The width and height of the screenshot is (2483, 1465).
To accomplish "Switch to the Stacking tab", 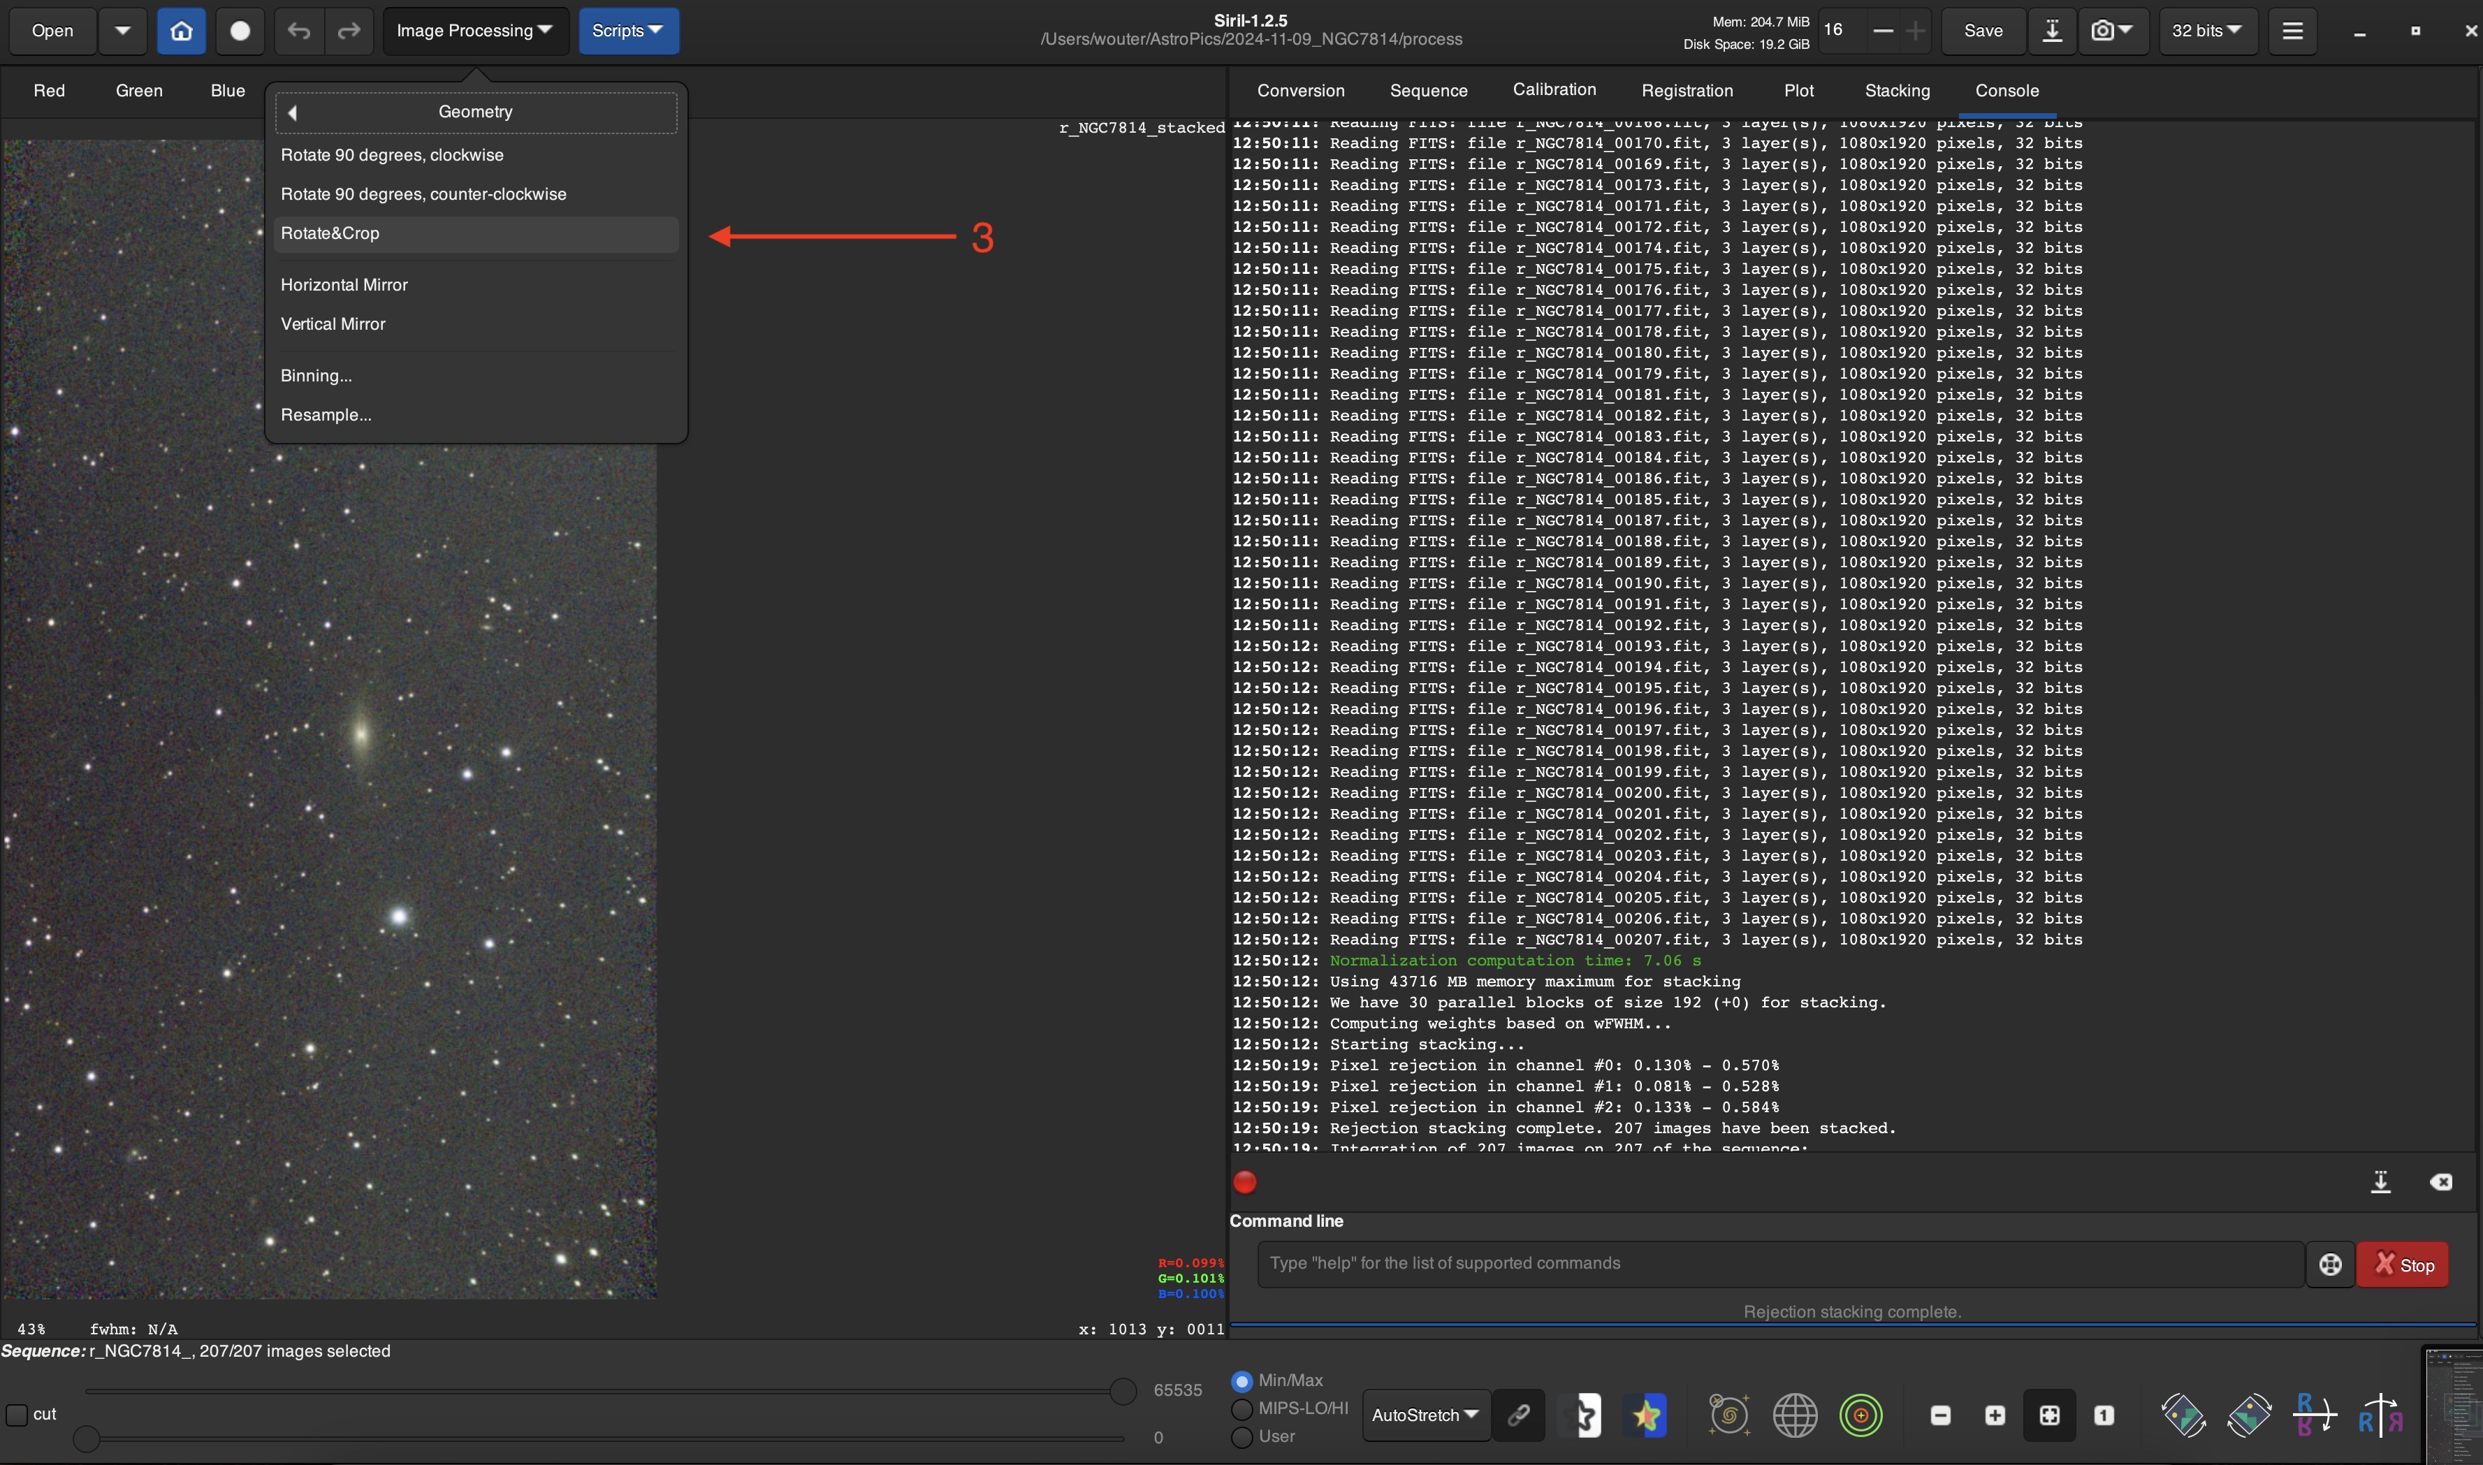I will tap(1897, 91).
